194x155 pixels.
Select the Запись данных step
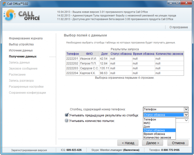19,63
